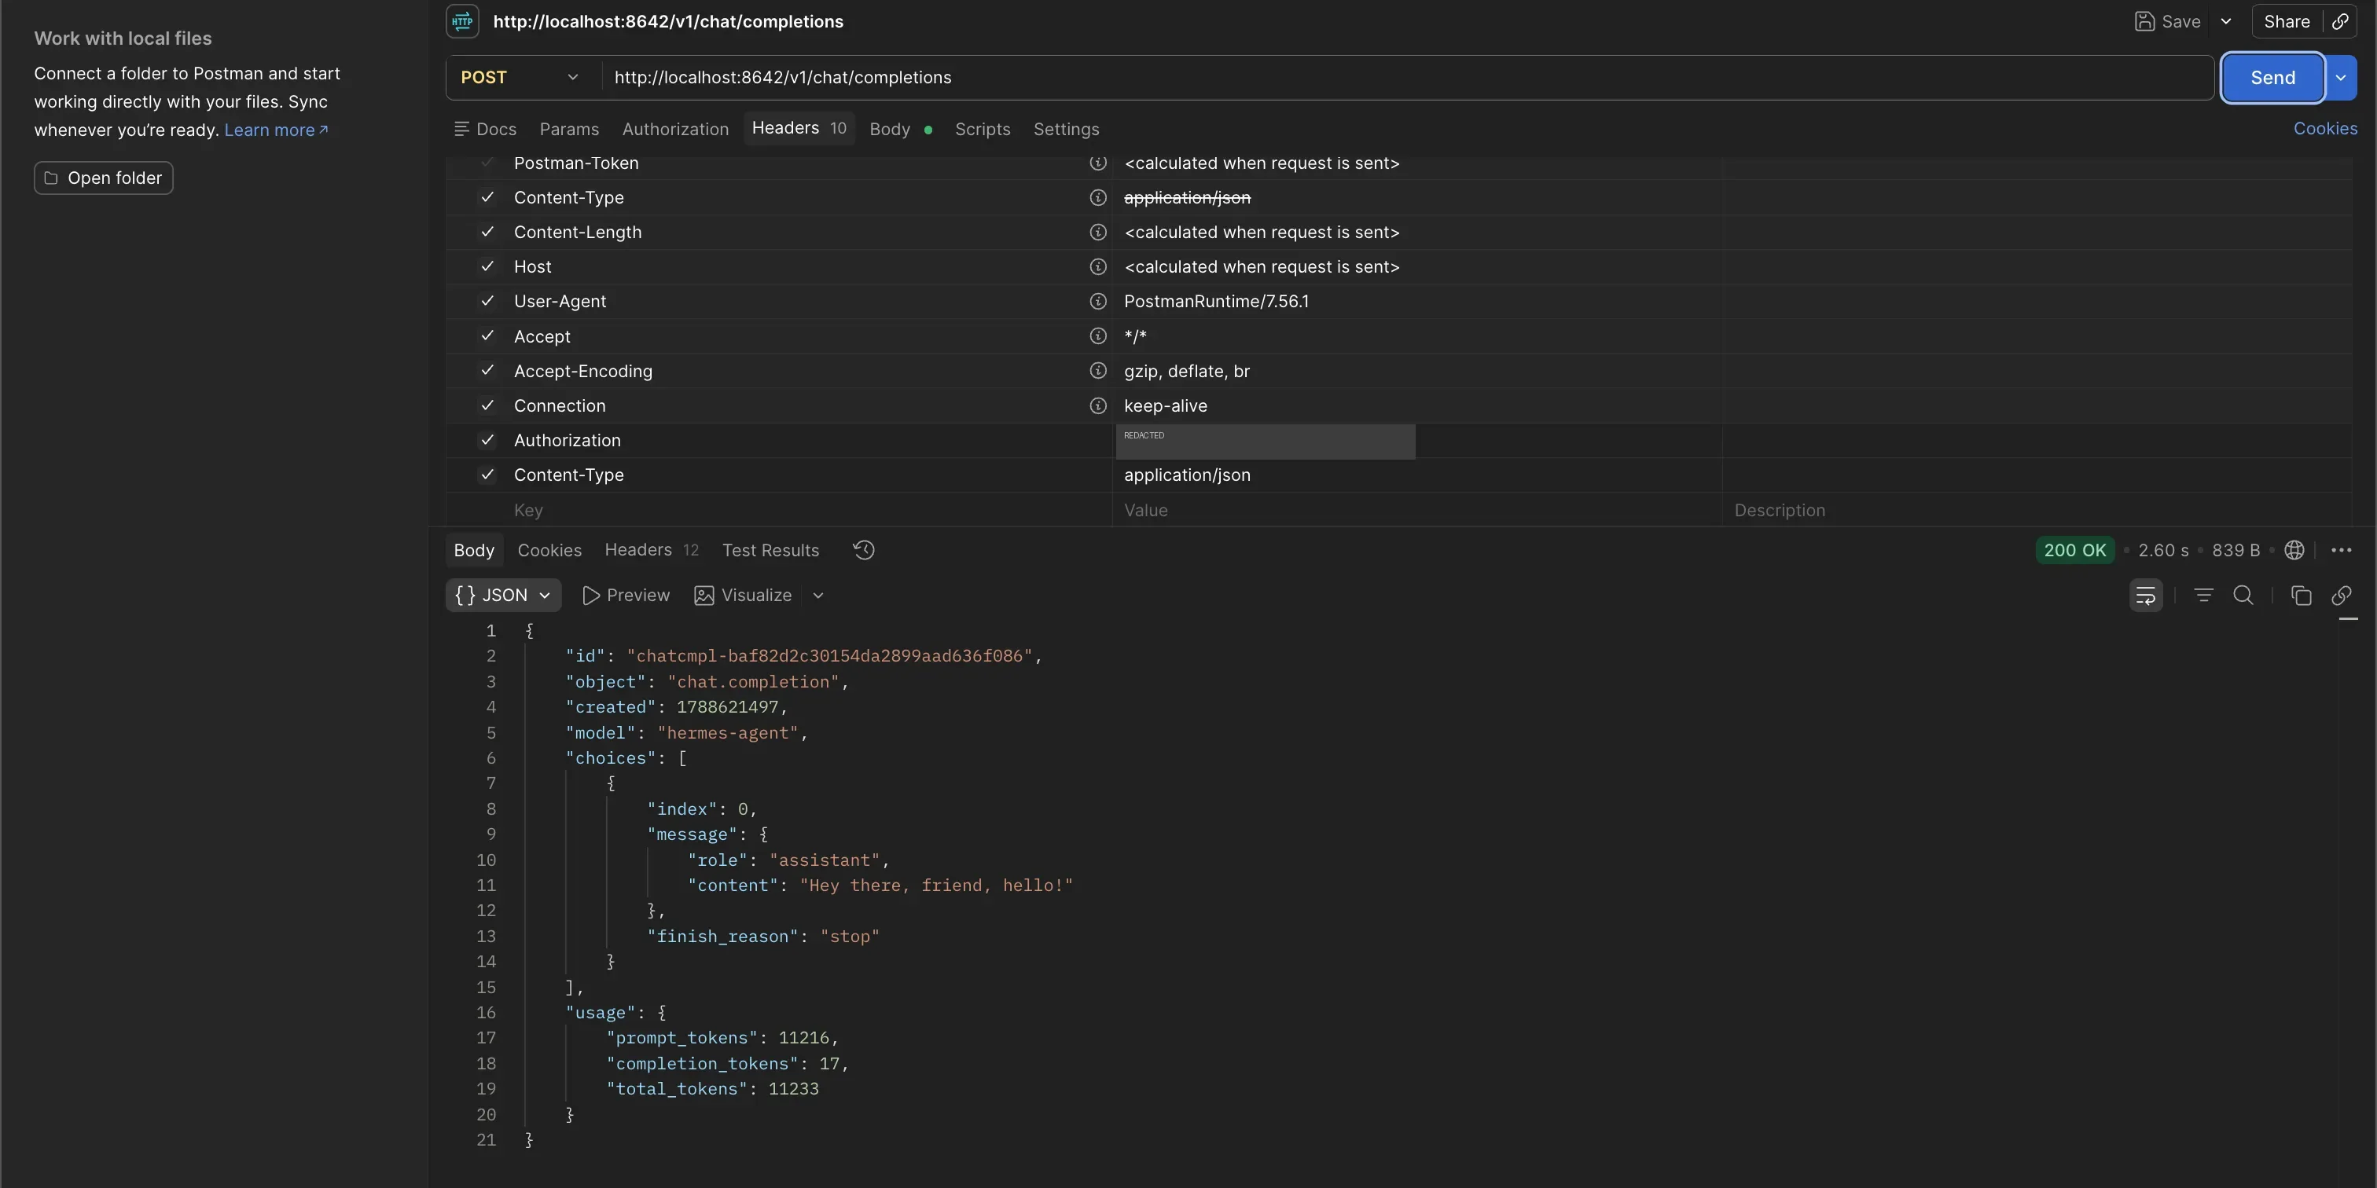
Task: Click the response link icon
Action: point(2341,595)
